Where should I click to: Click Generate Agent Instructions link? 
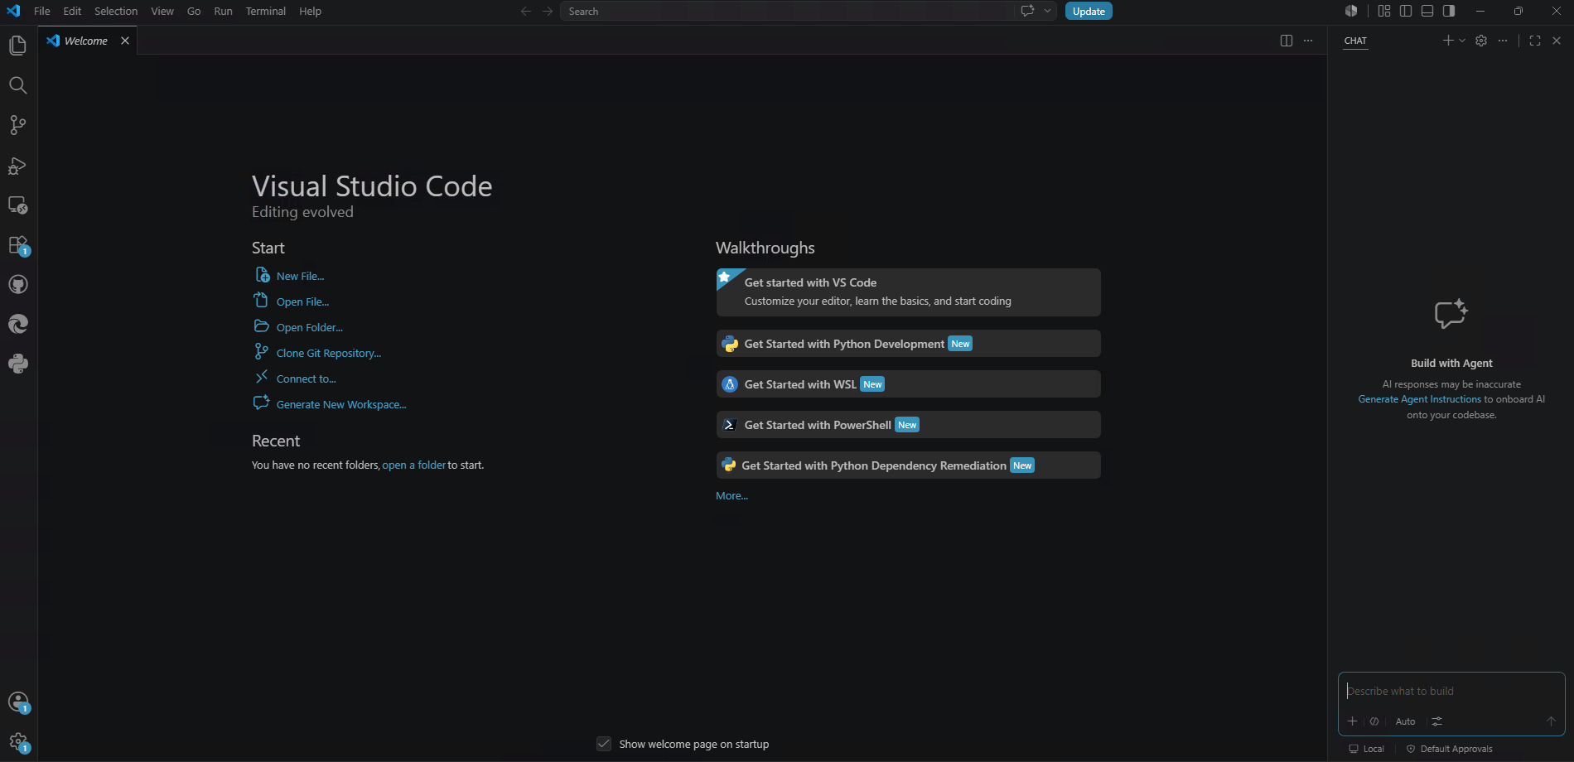(x=1419, y=399)
